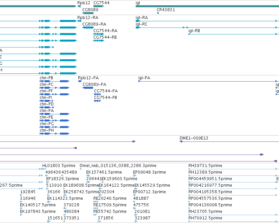The image size is (279, 223).
Task: Click the igl gene label
Action: pyautogui.click(x=138, y=3)
